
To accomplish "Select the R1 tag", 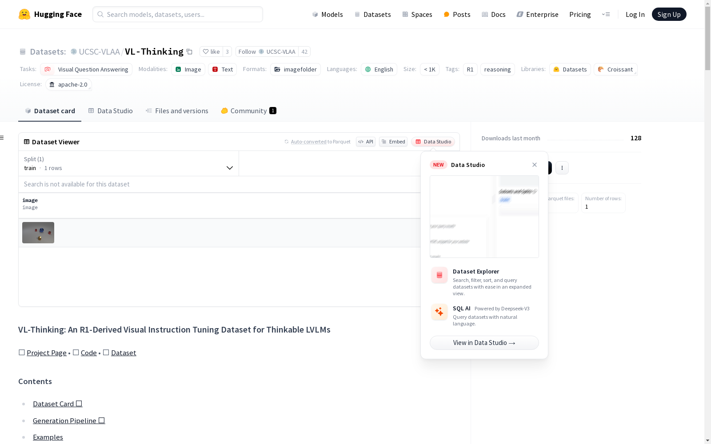I will (470, 69).
